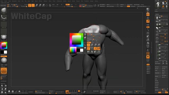This screenshot has width=169, height=95.
Task: Select the Scale button in top shelf
Action: pyautogui.click(x=40, y=5)
